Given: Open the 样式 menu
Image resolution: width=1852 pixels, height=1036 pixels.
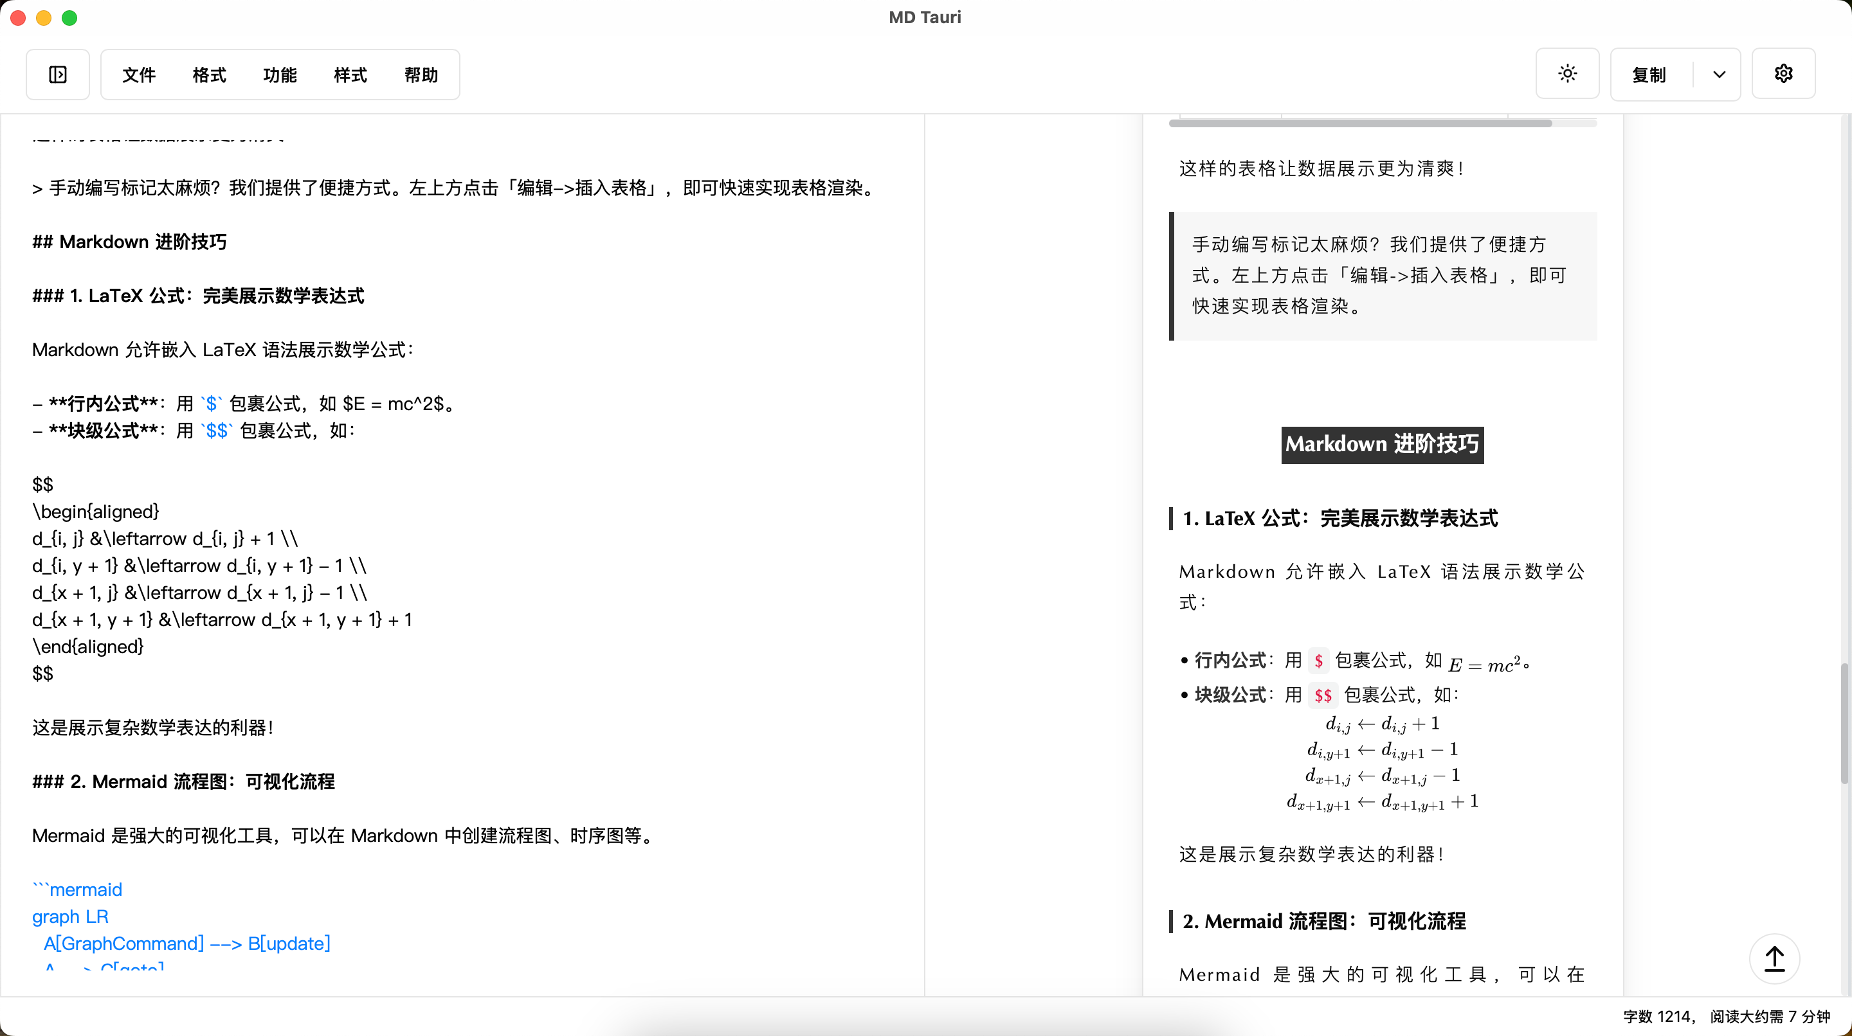Looking at the screenshot, I should [x=350, y=75].
